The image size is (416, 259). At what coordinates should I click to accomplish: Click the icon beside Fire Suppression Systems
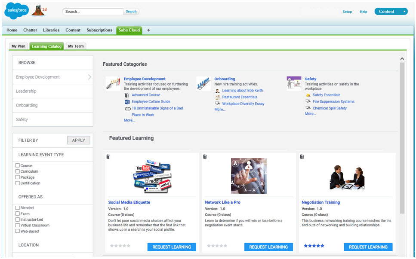click(308, 101)
